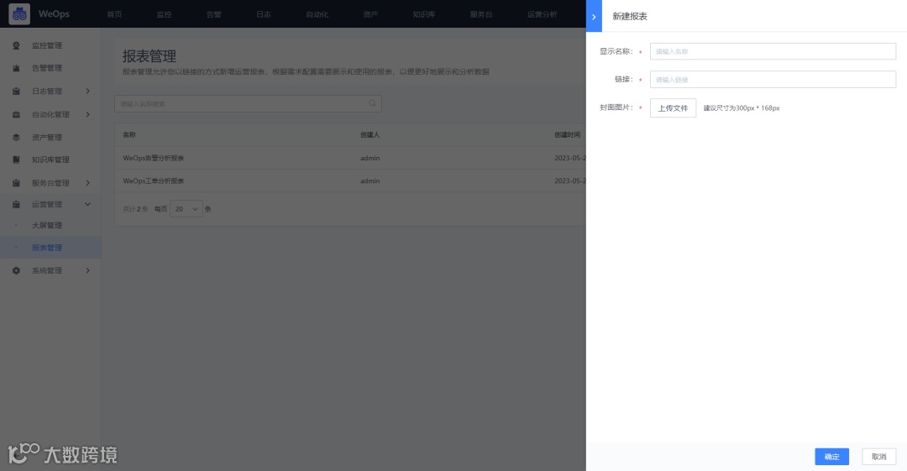Click the WeOps告警分析报表 row name
Screen dimensions: 907x471
coord(154,158)
